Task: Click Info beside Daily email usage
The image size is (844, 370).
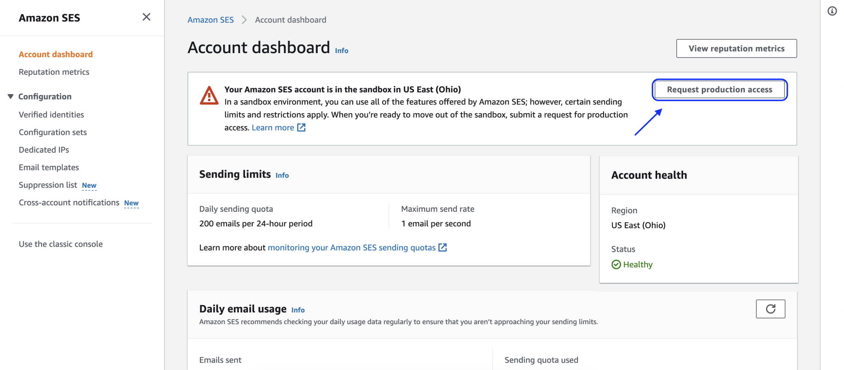Action: coord(298,310)
